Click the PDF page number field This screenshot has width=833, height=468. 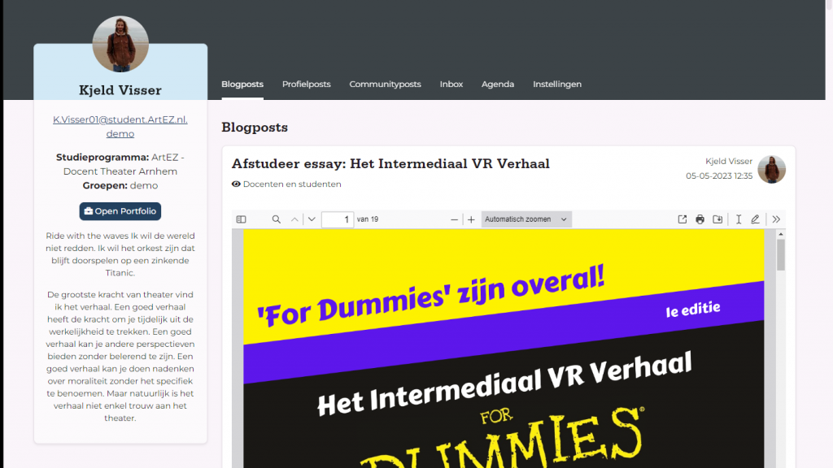click(x=337, y=219)
